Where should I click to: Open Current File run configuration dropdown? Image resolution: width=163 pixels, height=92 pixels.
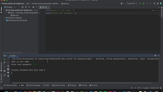tap(132, 3)
